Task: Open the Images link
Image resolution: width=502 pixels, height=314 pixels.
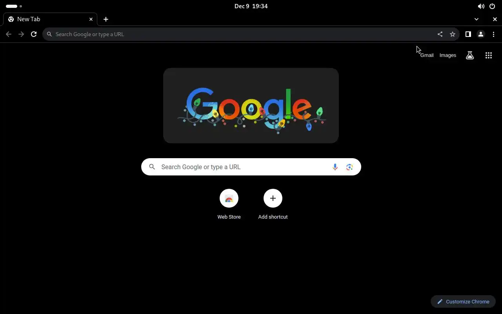Action: click(448, 55)
